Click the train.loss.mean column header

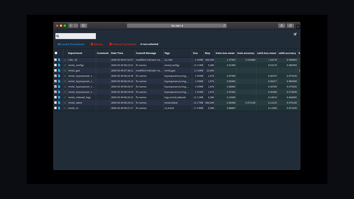225,53
